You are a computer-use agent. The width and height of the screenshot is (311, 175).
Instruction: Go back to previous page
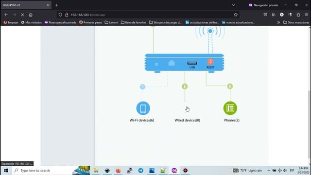click(x=6, y=15)
